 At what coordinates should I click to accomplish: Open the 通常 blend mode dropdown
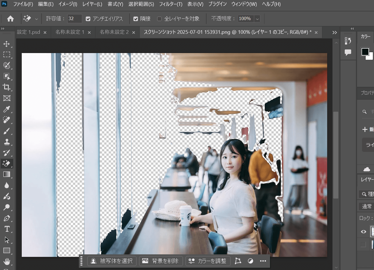(366, 206)
